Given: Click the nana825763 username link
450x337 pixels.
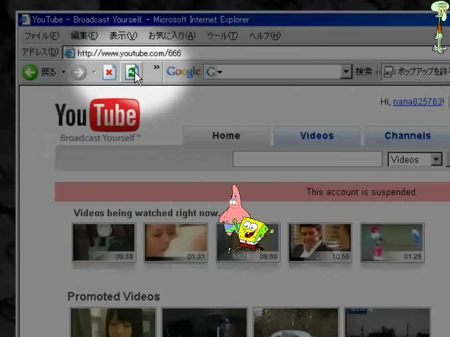Looking at the screenshot, I should [x=417, y=102].
